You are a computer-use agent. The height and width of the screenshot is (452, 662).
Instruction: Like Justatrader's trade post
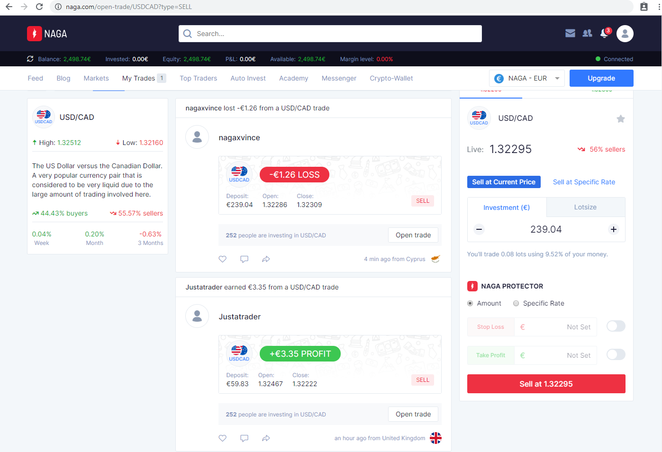tap(222, 438)
